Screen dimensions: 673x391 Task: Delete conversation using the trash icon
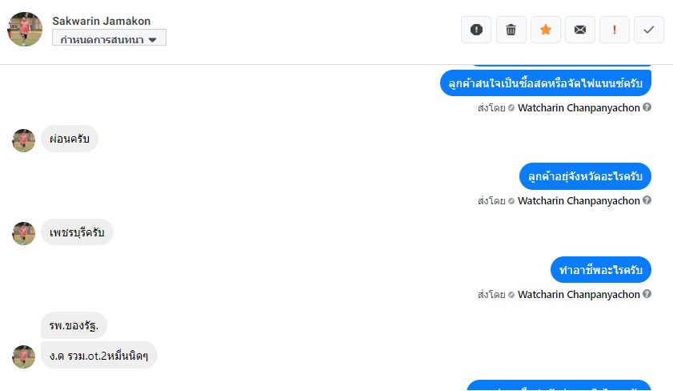click(x=511, y=30)
